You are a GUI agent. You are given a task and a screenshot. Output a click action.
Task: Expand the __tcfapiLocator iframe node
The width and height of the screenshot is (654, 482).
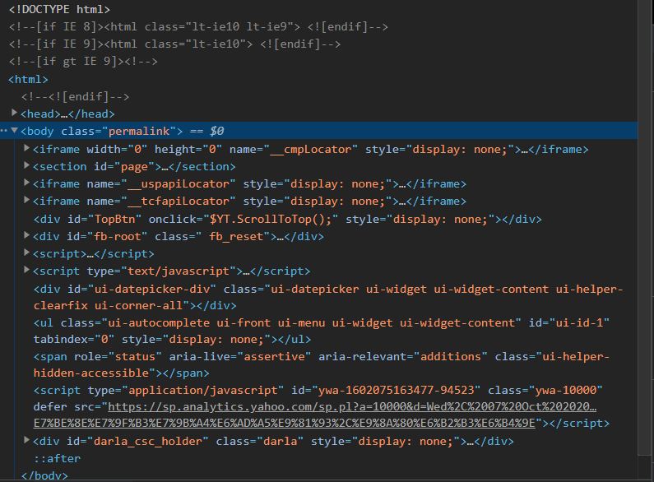(26, 200)
